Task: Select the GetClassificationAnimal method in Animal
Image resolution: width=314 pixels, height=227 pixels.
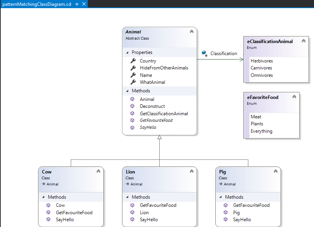Action: 163,113
